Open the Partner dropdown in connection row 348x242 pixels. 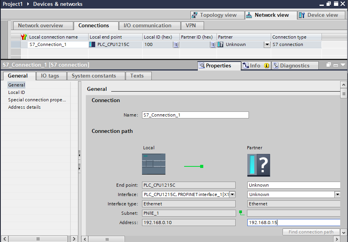point(267,44)
